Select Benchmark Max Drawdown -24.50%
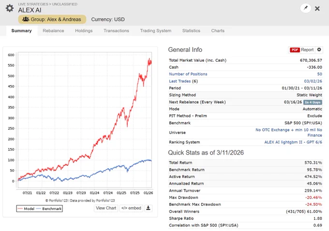Image resolution: width=329 pixels, height=231 pixels. (314, 204)
